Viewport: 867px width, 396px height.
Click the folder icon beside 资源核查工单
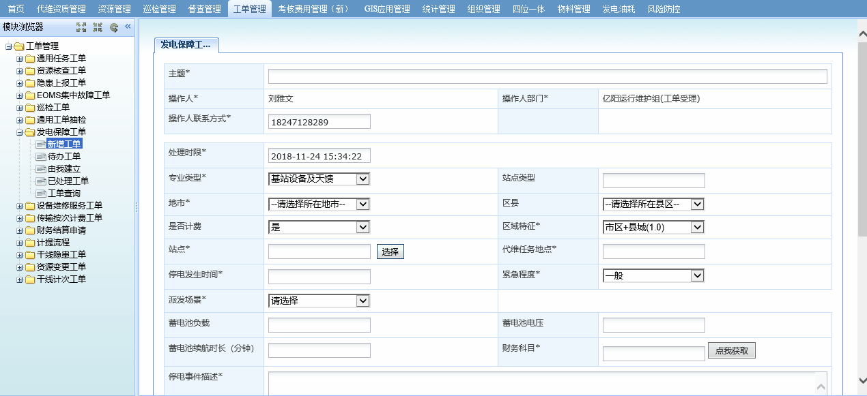pos(30,71)
